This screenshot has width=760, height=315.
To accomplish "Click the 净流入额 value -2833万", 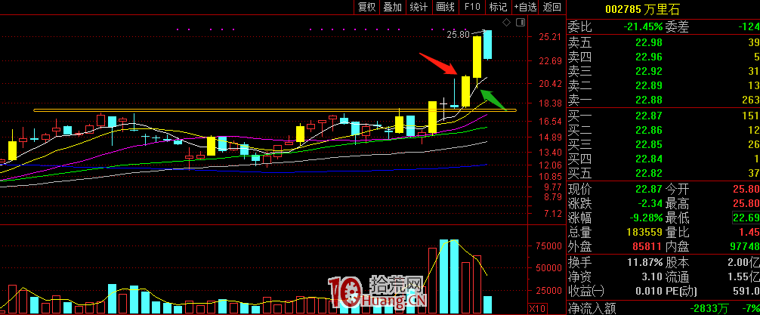I will (710, 307).
